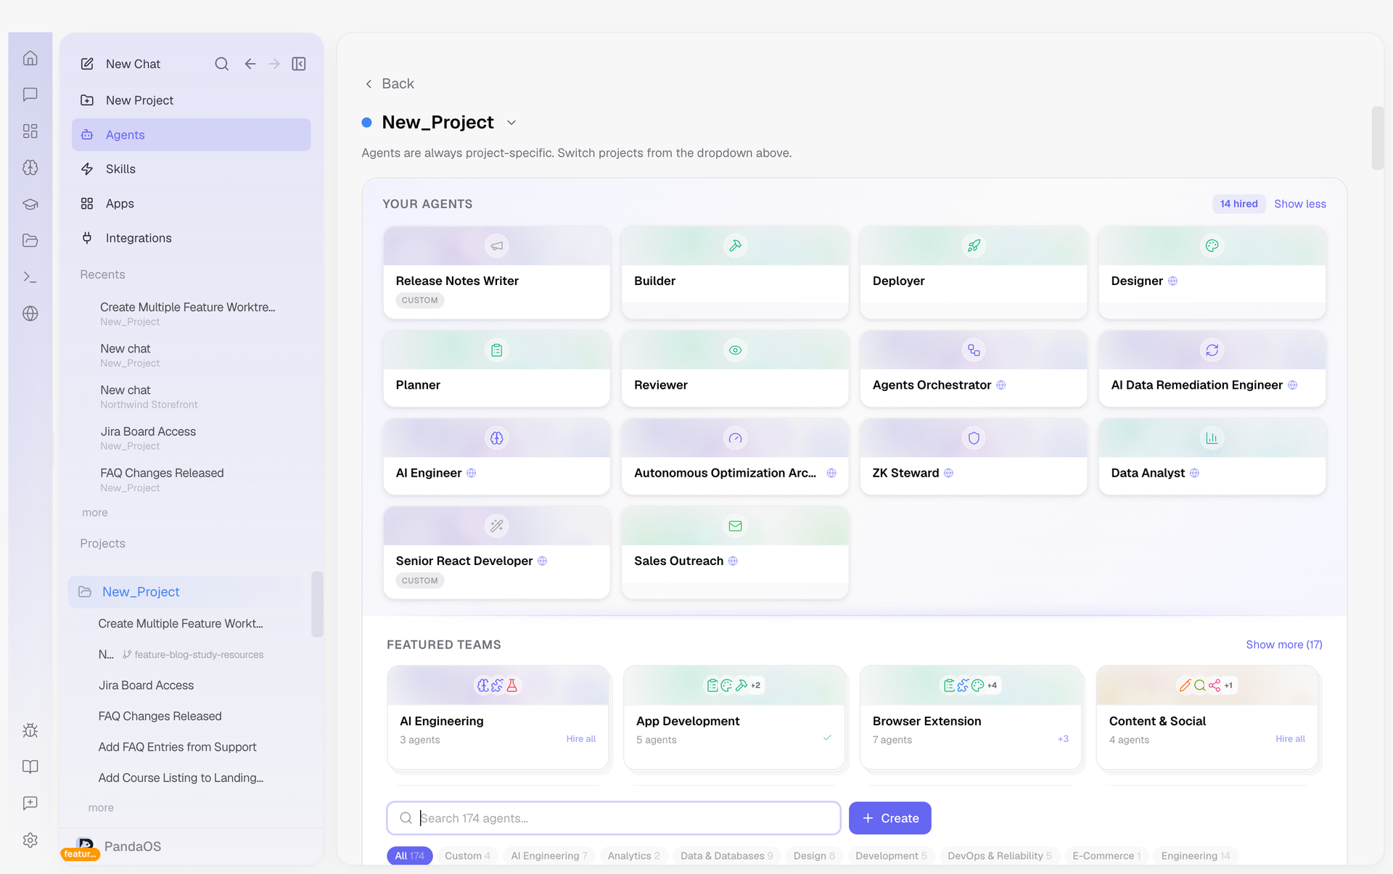The image size is (1393, 874).
Task: Click the forward arrow beside New Chat
Action: pos(274,64)
